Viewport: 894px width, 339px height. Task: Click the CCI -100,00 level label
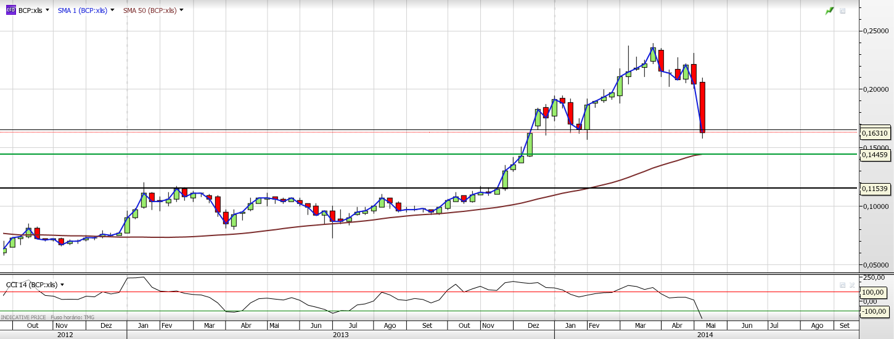pyautogui.click(x=874, y=312)
